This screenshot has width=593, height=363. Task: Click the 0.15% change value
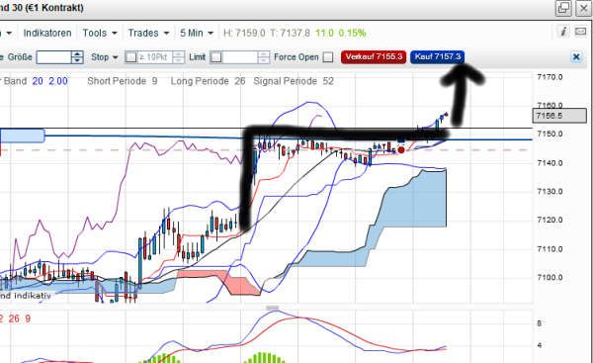tap(352, 33)
